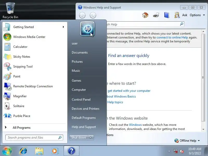Click the Start menu search magnifier icon
The width and height of the screenshot is (208, 156).
coord(60,138)
